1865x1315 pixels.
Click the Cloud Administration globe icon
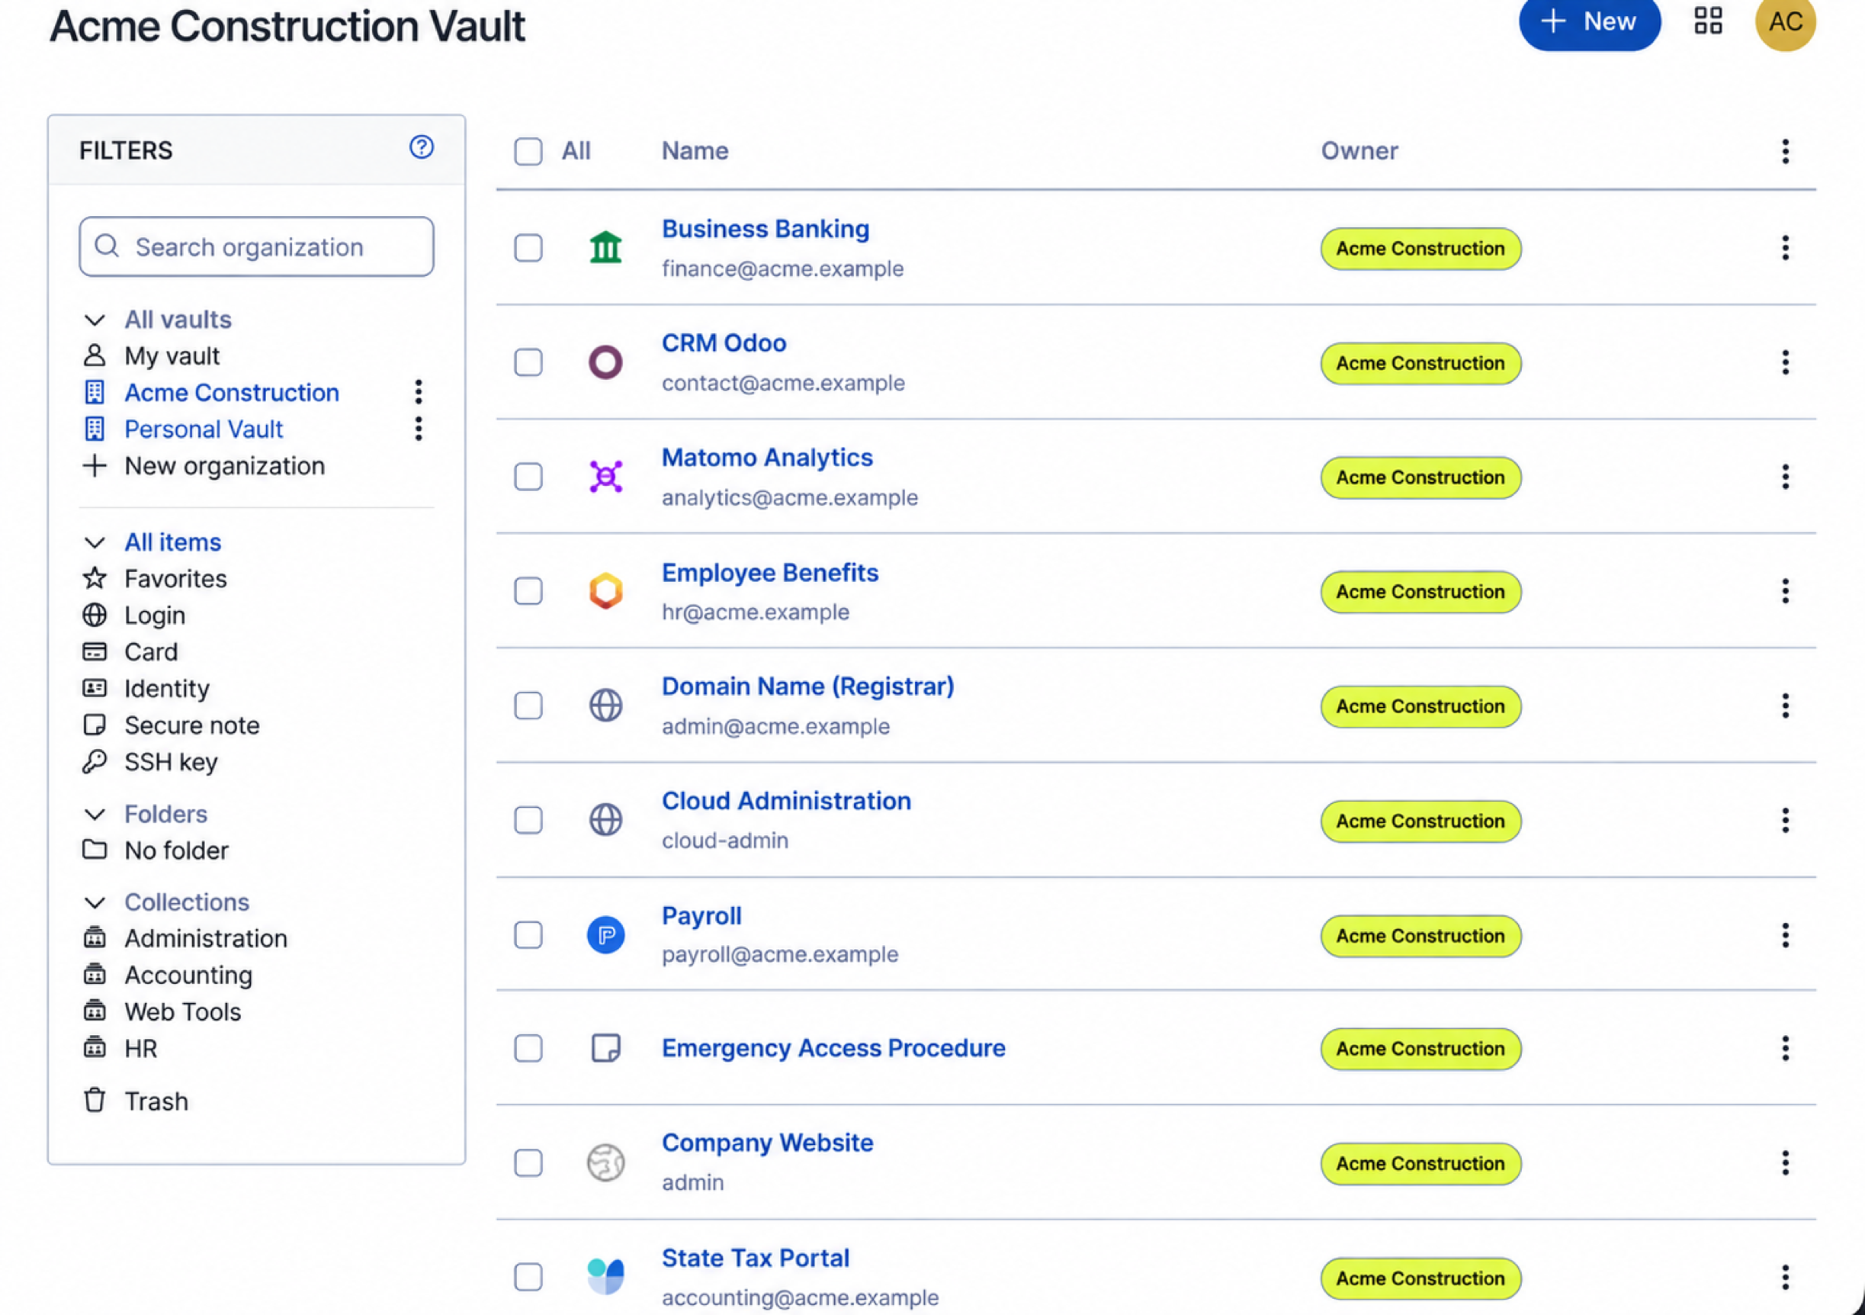pos(605,820)
